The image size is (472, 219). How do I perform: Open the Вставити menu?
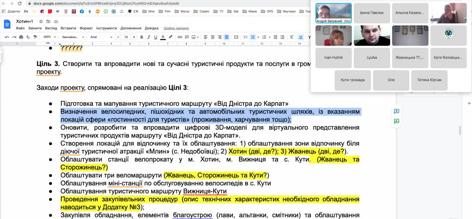click(68, 28)
